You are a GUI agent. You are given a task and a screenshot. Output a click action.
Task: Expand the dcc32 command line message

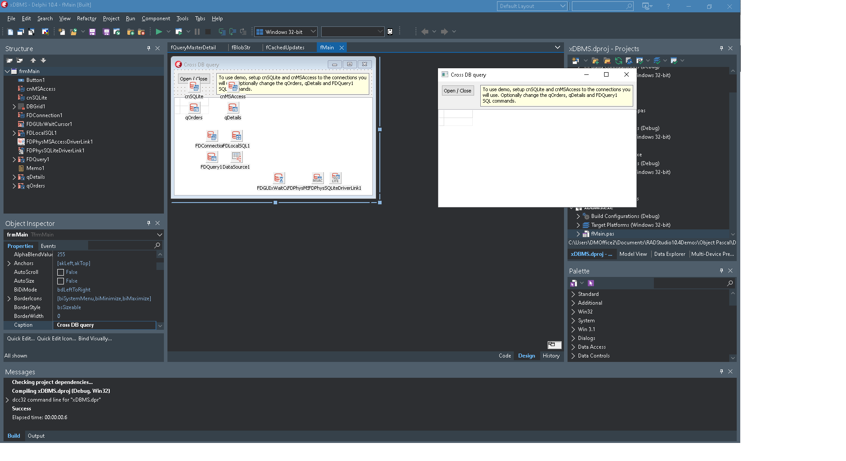pyautogui.click(x=7, y=400)
